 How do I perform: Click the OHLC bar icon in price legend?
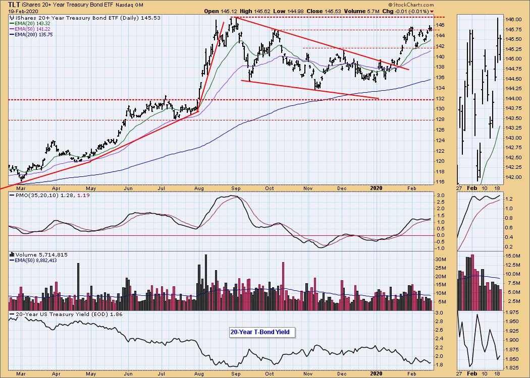tap(12, 18)
